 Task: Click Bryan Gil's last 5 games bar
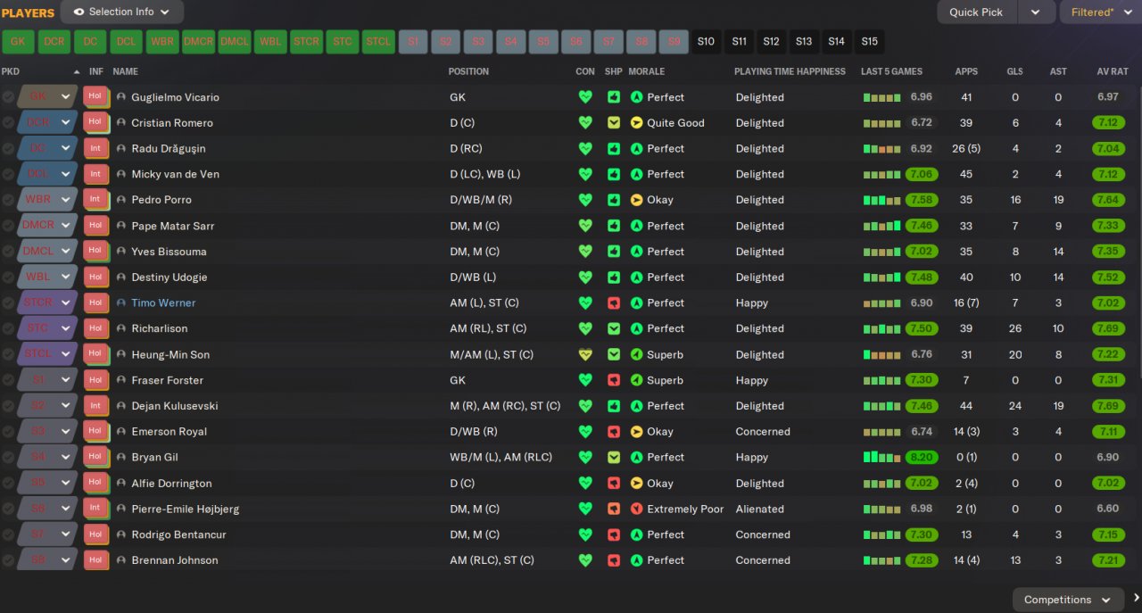click(x=882, y=458)
